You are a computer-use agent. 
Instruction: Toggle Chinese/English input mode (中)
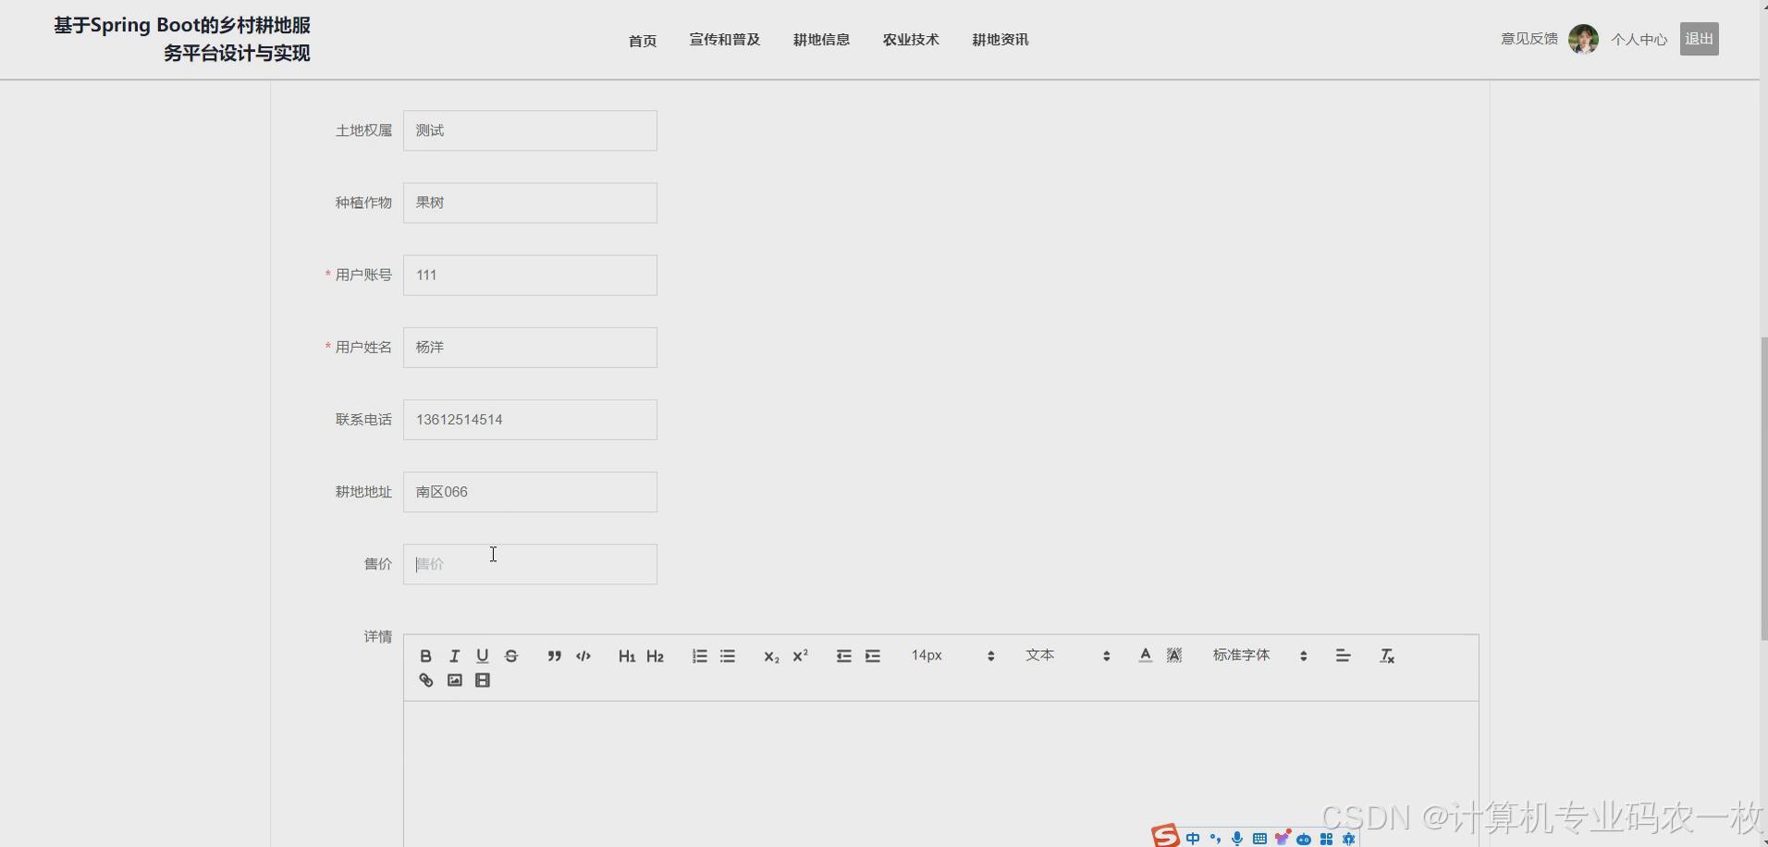point(1193,839)
